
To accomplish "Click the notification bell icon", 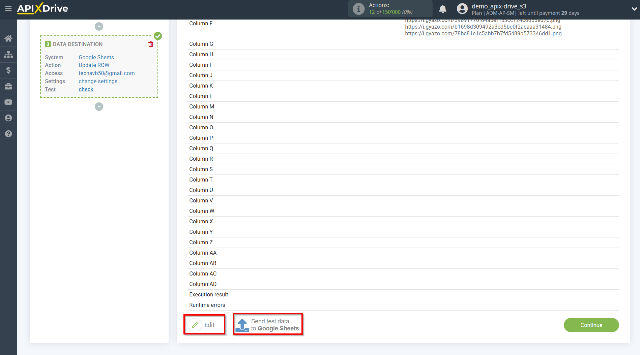I will [x=443, y=8].
